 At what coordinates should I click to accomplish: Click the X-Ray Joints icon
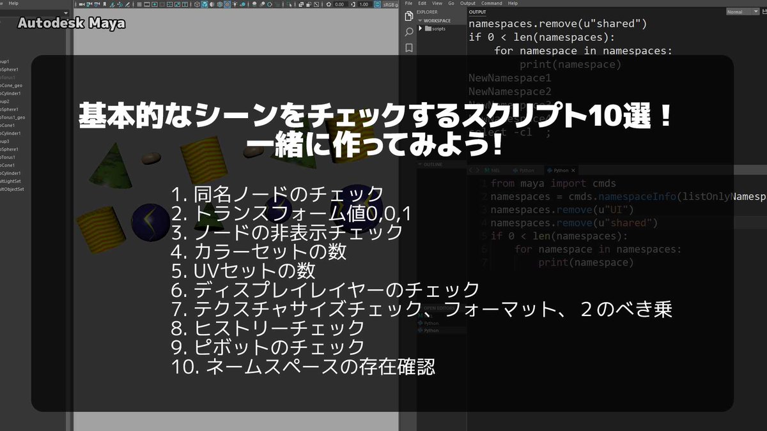click(x=316, y=4)
